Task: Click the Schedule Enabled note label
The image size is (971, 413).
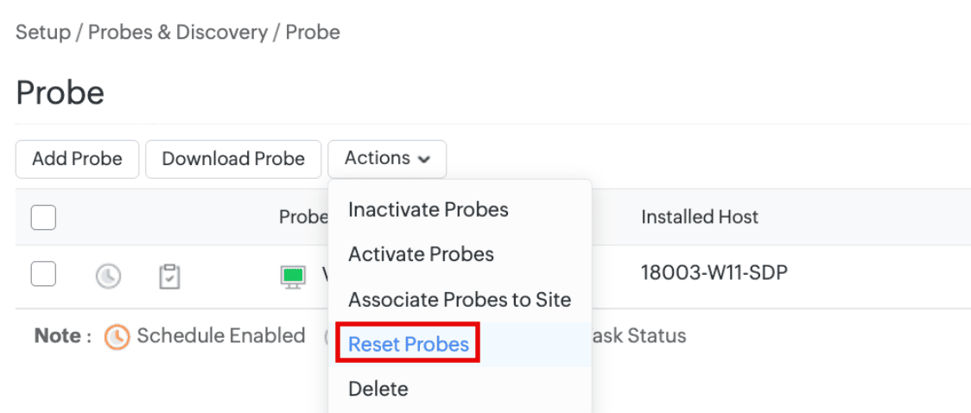Action: 221,335
